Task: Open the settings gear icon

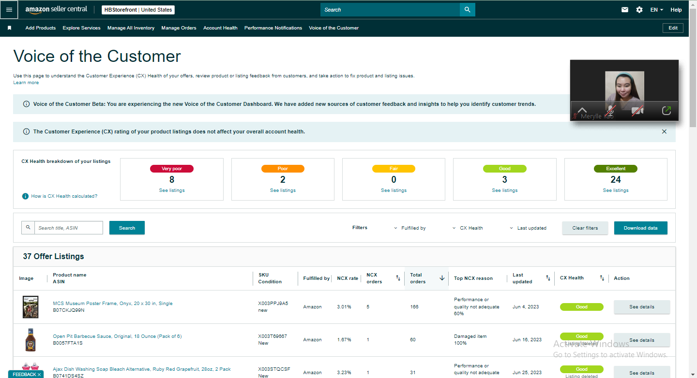Action: tap(639, 10)
